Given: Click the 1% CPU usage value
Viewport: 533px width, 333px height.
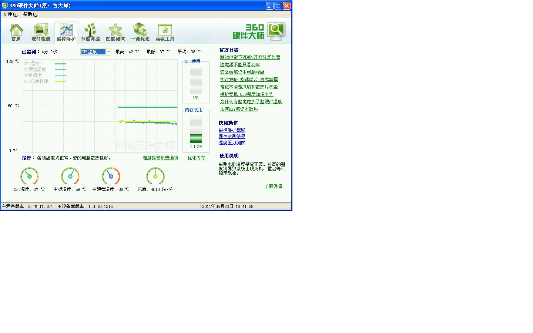Looking at the screenshot, I should click(x=195, y=98).
